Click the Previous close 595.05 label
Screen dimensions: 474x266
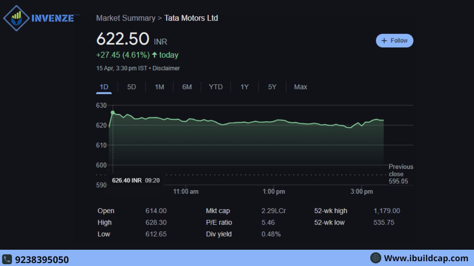[x=401, y=174]
